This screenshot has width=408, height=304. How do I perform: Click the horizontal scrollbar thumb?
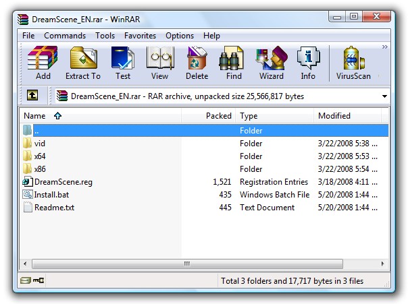point(187,264)
